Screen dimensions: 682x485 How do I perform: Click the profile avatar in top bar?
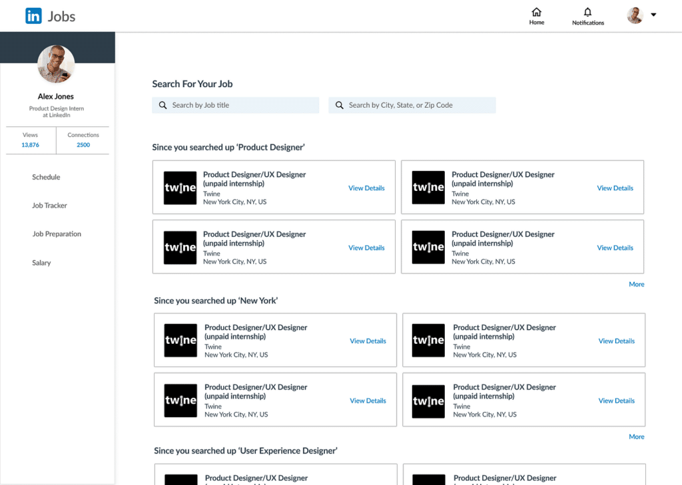pos(635,15)
